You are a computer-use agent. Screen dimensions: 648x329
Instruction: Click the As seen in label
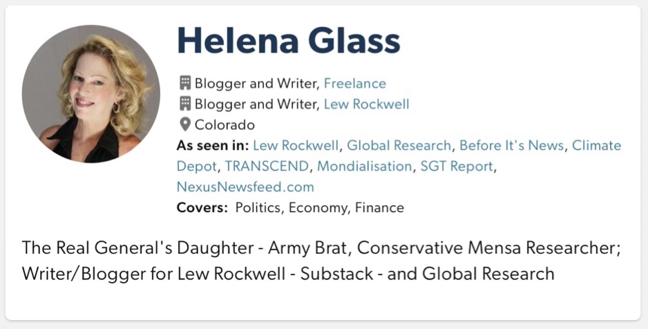(213, 146)
